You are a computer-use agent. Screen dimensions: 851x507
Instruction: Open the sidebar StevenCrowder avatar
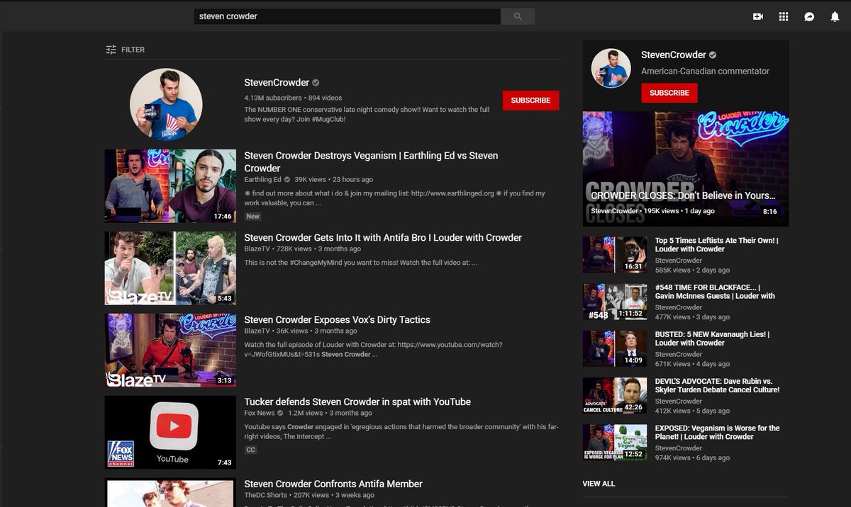(611, 69)
